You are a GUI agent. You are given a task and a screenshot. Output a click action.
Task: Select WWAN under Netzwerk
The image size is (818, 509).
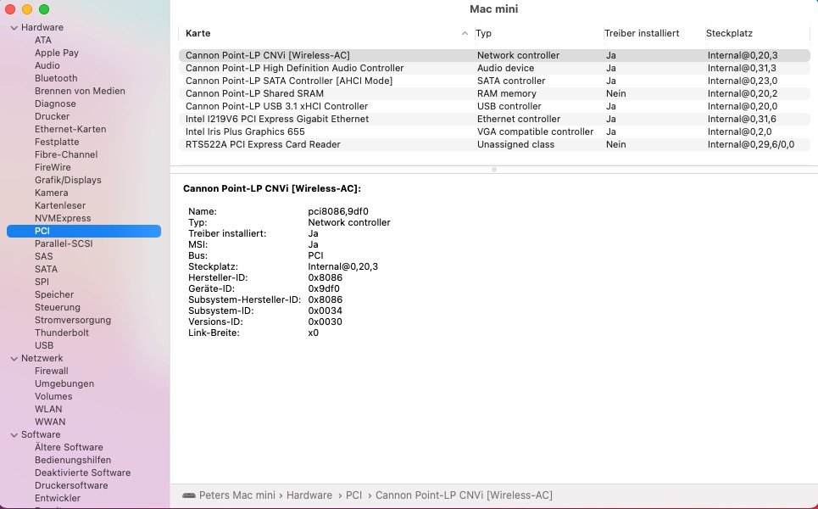coord(50,422)
